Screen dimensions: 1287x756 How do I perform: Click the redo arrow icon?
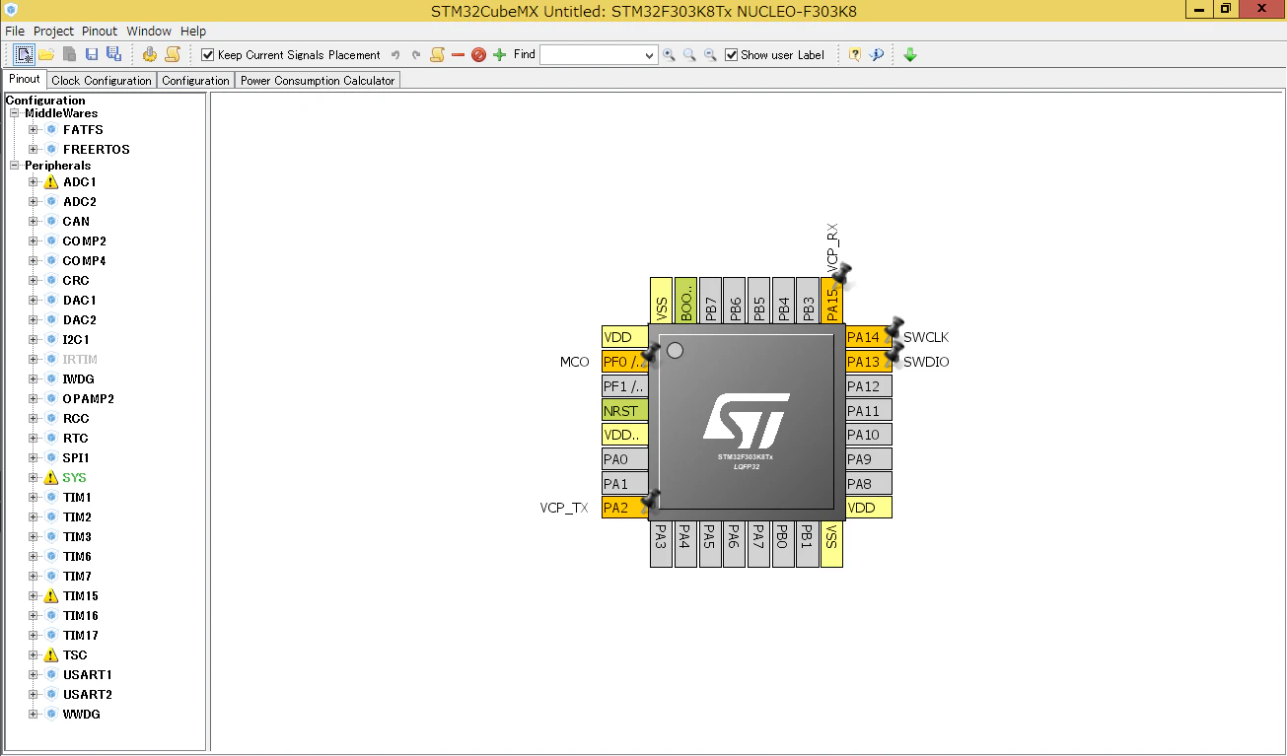coord(416,55)
